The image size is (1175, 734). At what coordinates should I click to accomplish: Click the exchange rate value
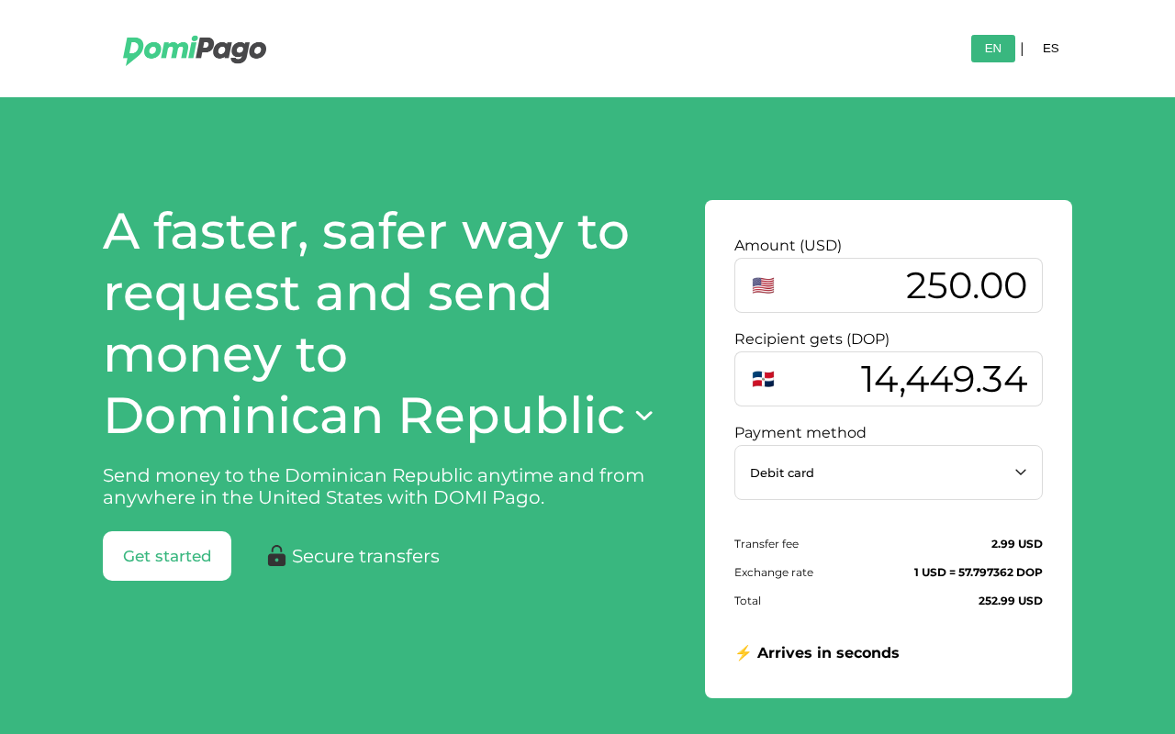click(x=978, y=573)
